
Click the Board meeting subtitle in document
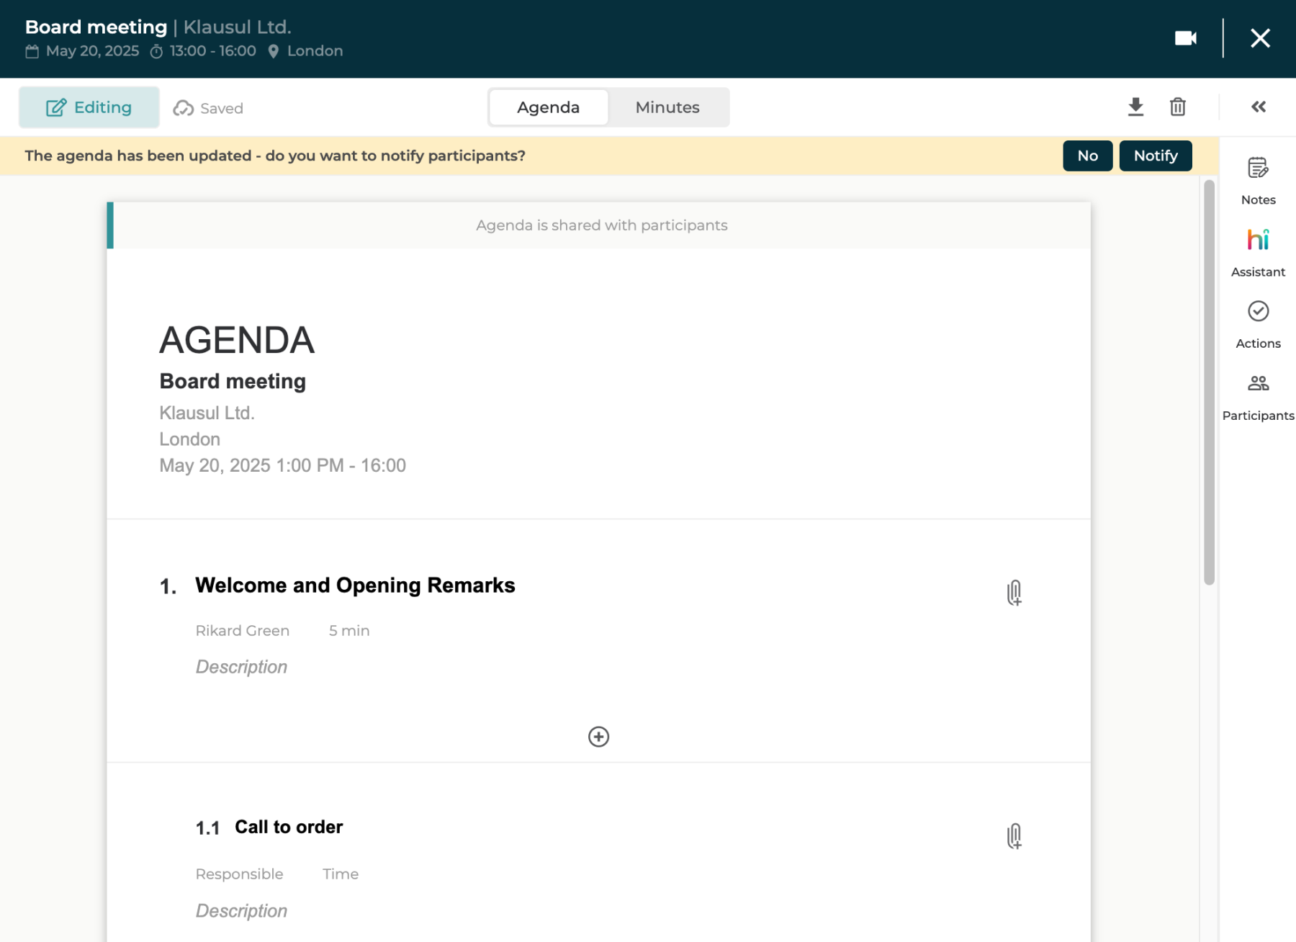click(233, 381)
